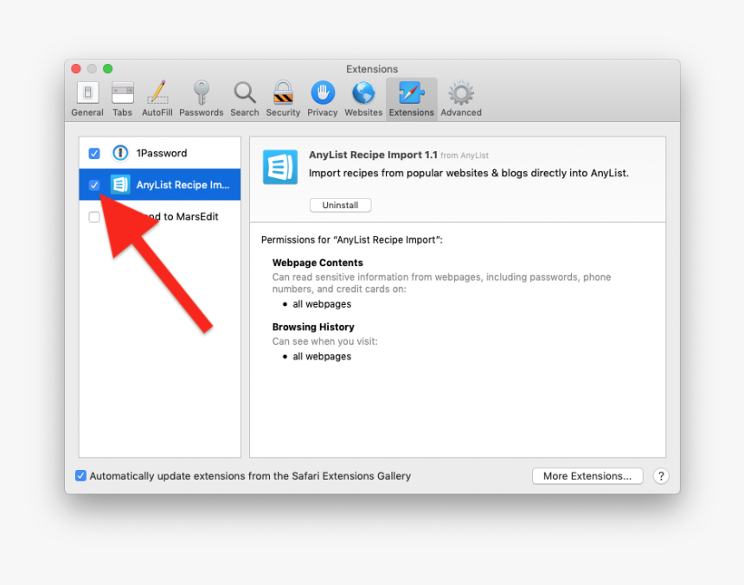Viewport: 744px width, 585px height.
Task: Select 1Password in the extensions list
Action: click(161, 154)
